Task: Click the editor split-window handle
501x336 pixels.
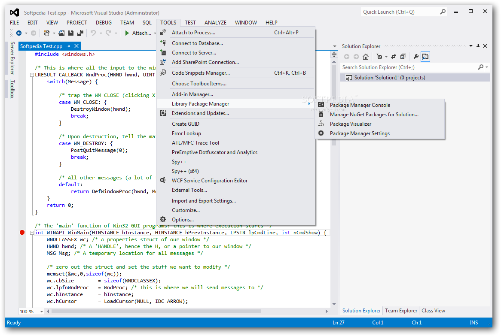Action: click(x=334, y=54)
